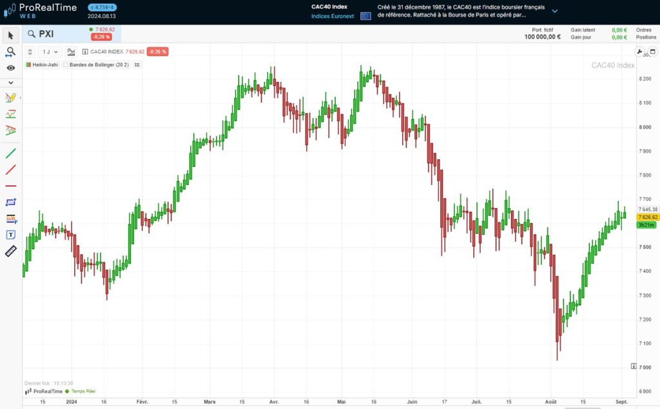This screenshot has height=409, width=660.
Task: Activate the zoom magnifier tool
Action: pos(11,52)
